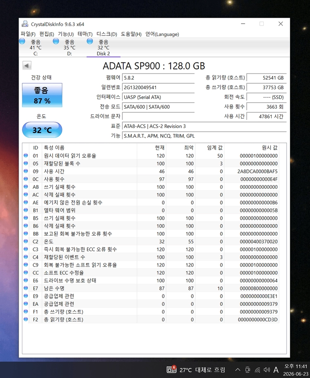Show hidden tray icons chevron
The width and height of the screenshot is (310, 378).
(238, 370)
